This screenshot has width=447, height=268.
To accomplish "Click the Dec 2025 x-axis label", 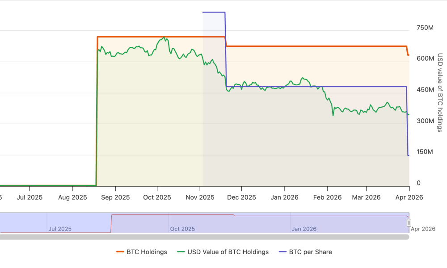I will pos(242,197).
